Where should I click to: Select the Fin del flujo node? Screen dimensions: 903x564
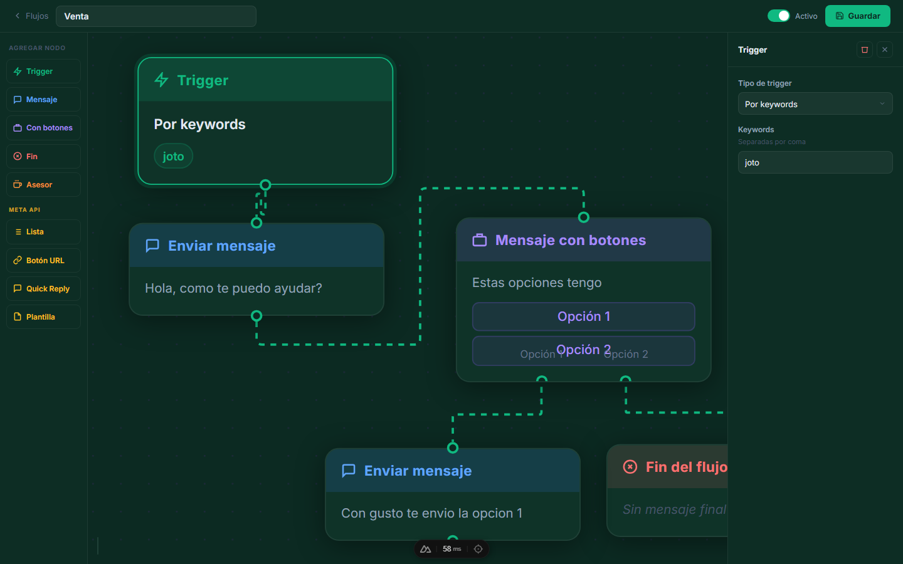667,490
